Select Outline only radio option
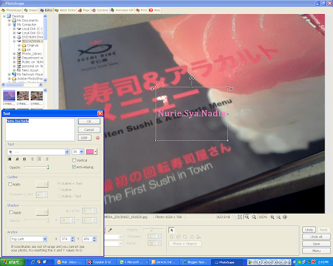Screen dimensions: 333x266 point(59,190)
